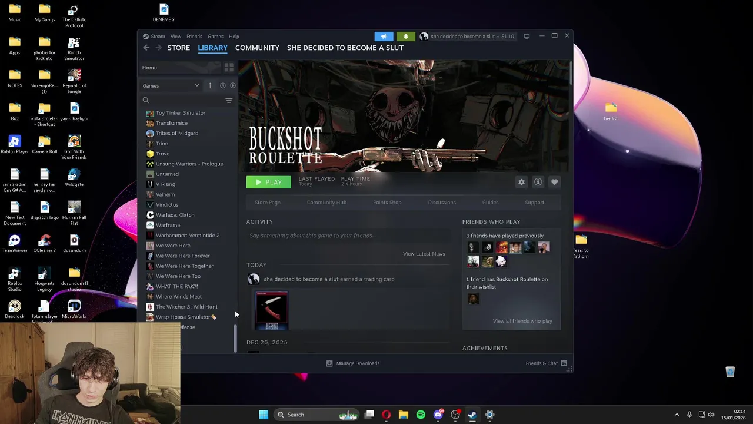The width and height of the screenshot is (753, 424).
Task: Switch to the COMMUNITY tab
Action: 257,48
